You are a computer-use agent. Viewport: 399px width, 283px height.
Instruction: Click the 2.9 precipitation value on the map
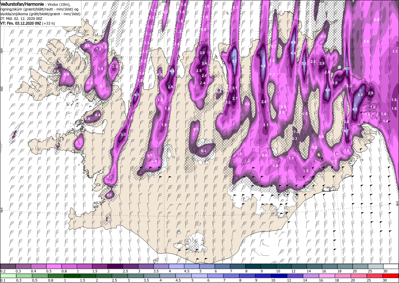point(371,93)
